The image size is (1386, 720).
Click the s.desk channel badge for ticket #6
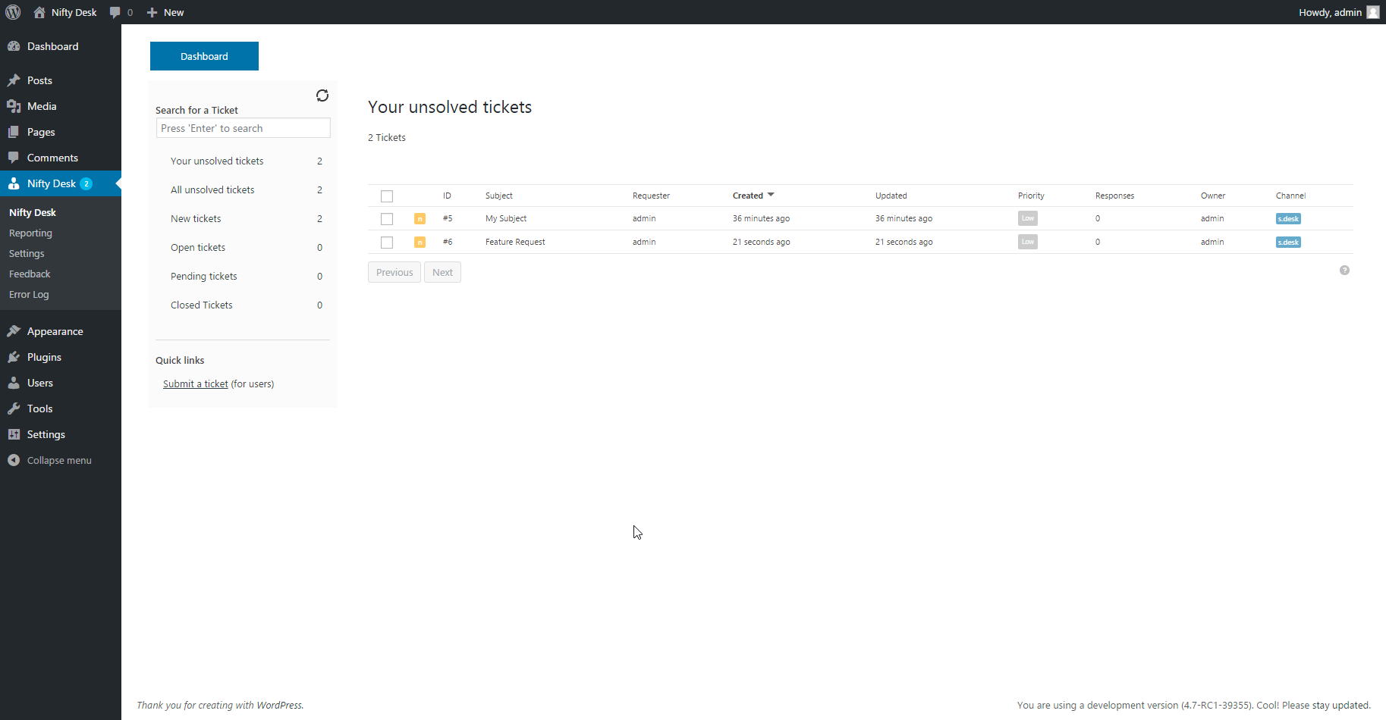point(1288,243)
